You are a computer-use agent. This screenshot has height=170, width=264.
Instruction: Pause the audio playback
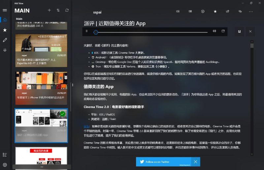[x=87, y=31]
